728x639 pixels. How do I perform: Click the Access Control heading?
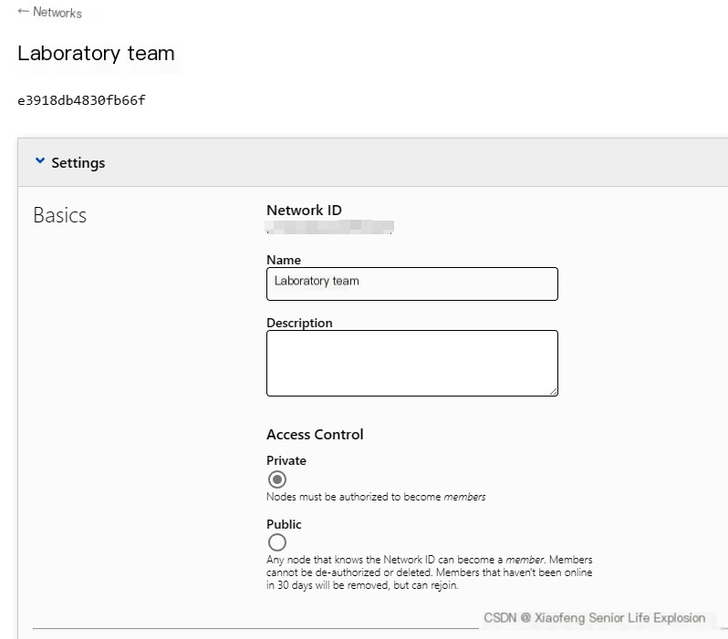315,435
